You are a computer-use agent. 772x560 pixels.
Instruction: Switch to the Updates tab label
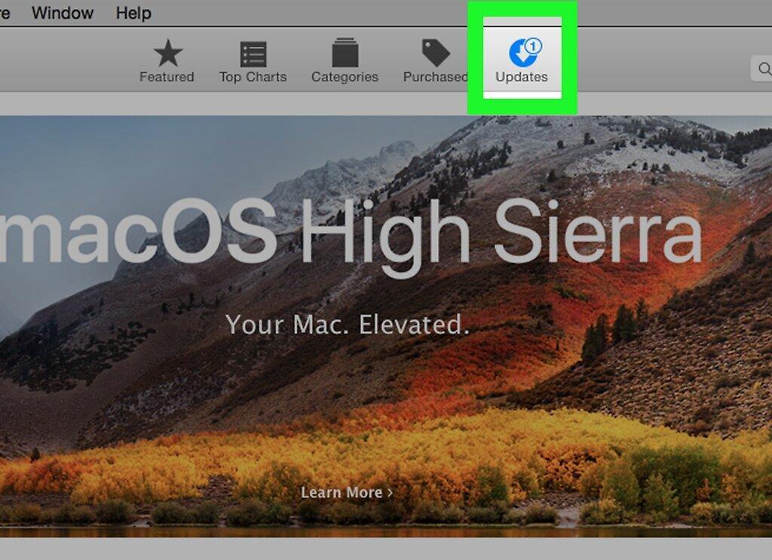pos(522,78)
